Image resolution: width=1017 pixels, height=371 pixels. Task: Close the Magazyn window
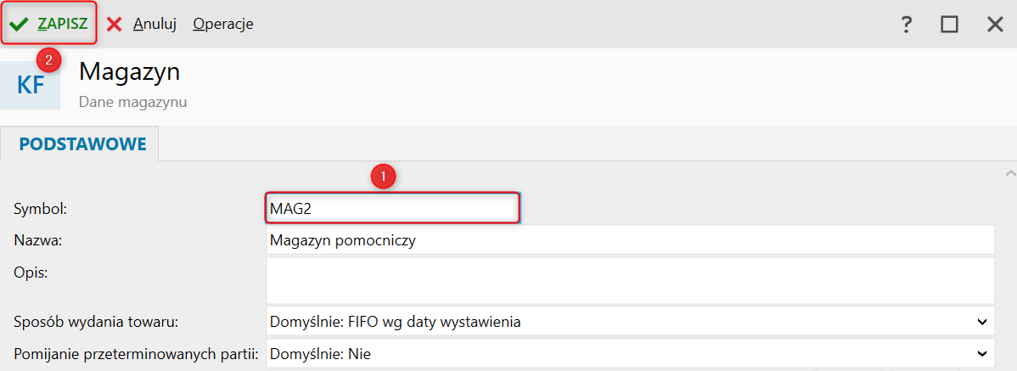(995, 25)
